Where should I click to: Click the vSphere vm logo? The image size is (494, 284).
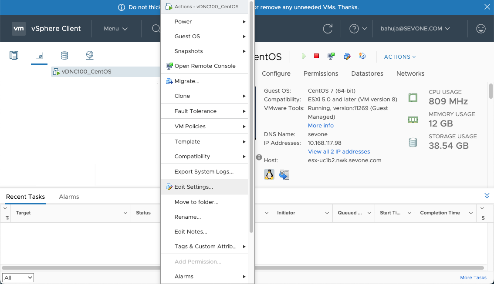coord(19,29)
